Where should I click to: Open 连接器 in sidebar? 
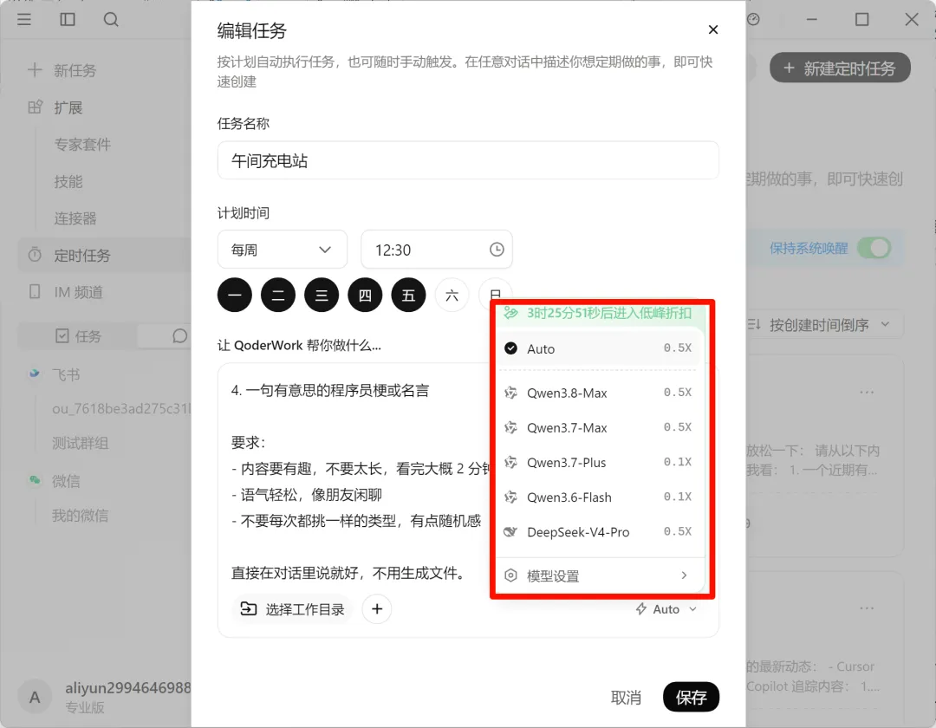[x=75, y=218]
